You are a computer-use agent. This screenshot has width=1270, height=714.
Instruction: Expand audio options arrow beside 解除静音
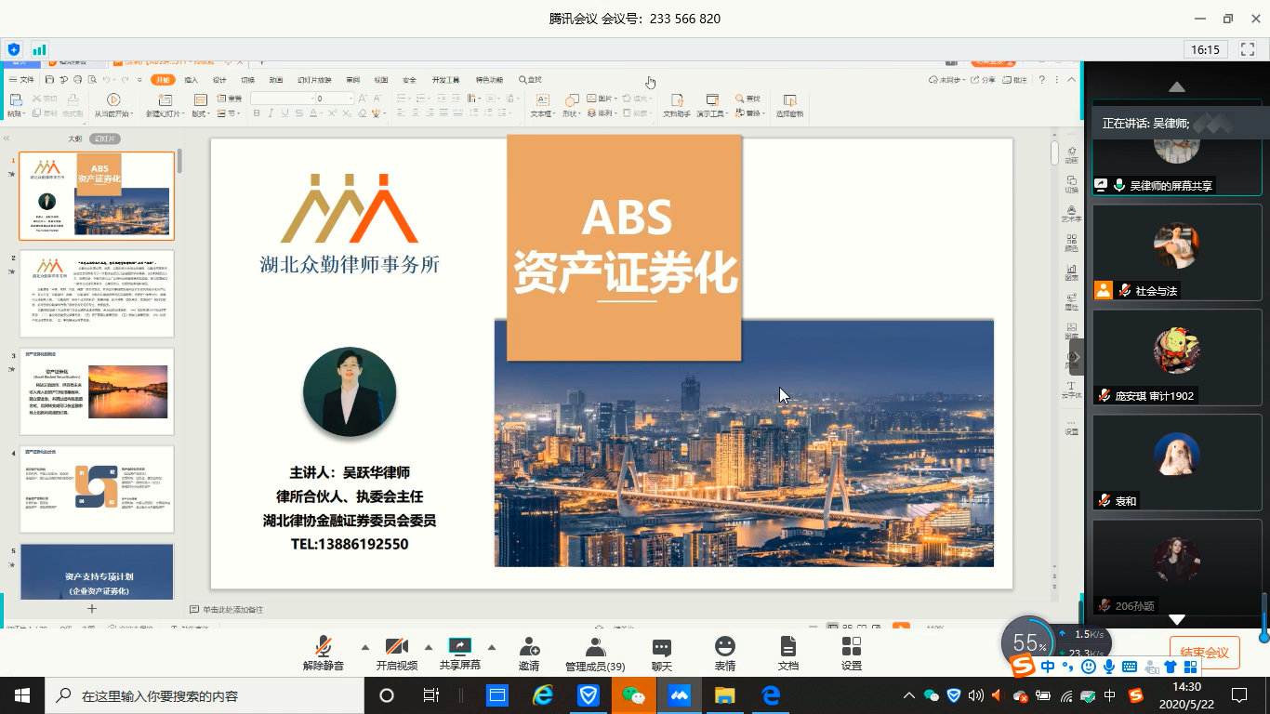pyautogui.click(x=364, y=647)
